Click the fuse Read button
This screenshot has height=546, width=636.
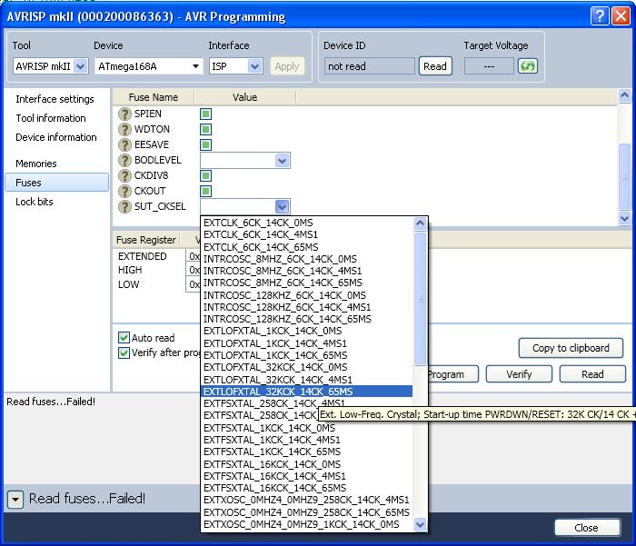[592, 374]
